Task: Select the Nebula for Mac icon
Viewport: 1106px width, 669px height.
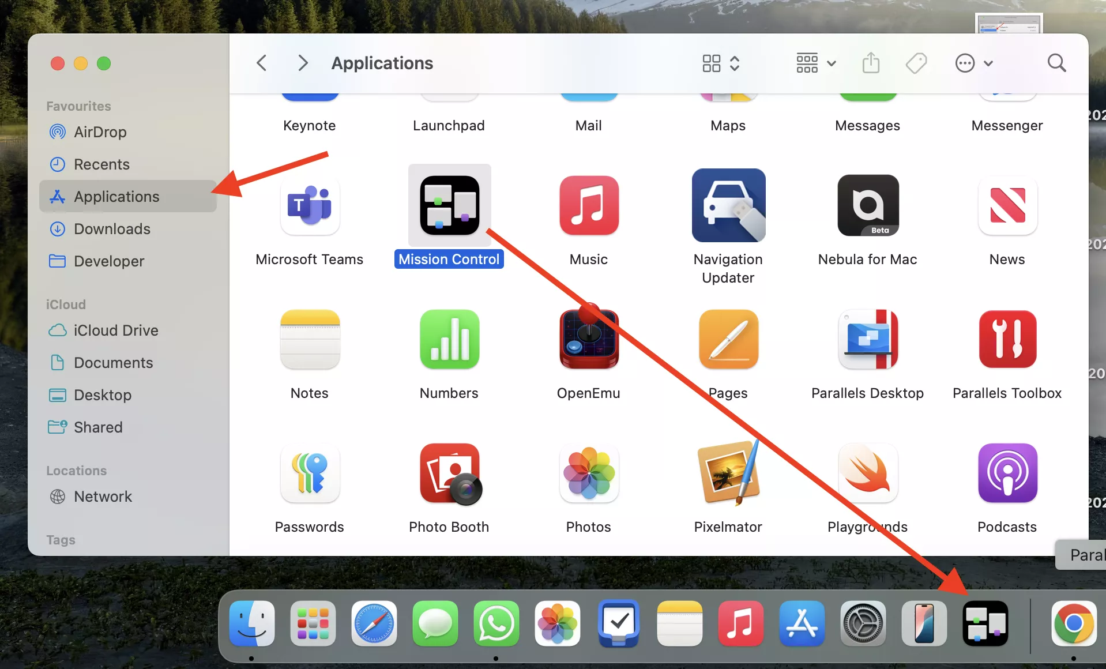Action: 867,206
